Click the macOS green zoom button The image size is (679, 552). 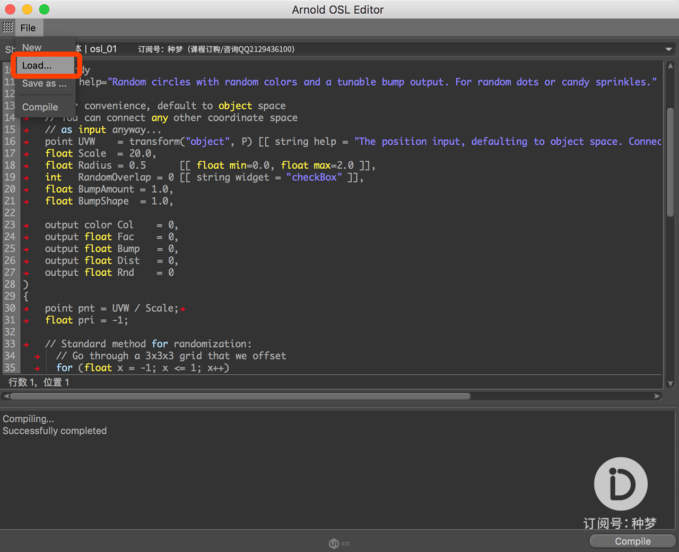[x=45, y=10]
